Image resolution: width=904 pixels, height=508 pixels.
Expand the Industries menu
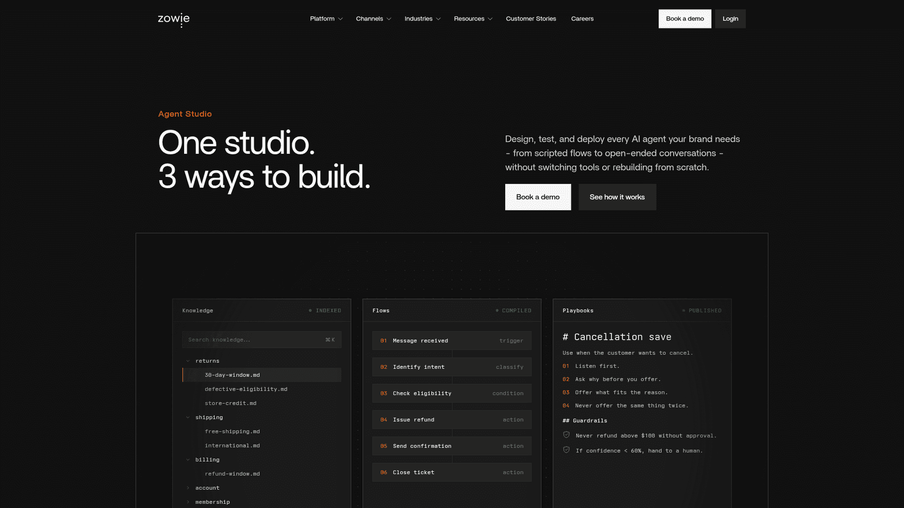(x=422, y=19)
